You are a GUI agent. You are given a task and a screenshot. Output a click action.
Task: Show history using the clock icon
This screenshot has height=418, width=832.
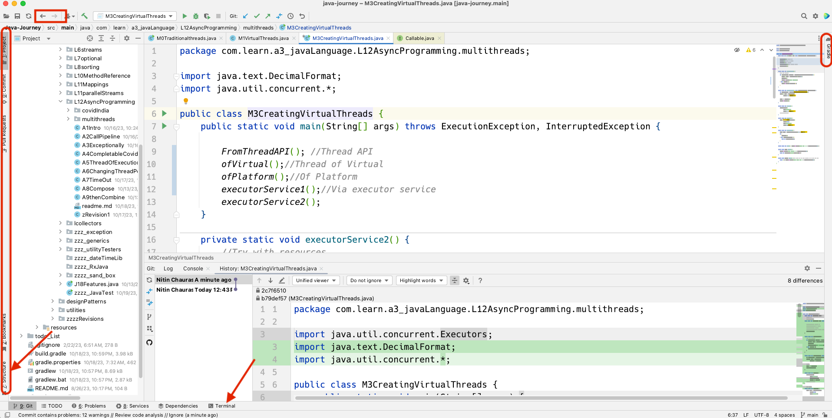[291, 16]
